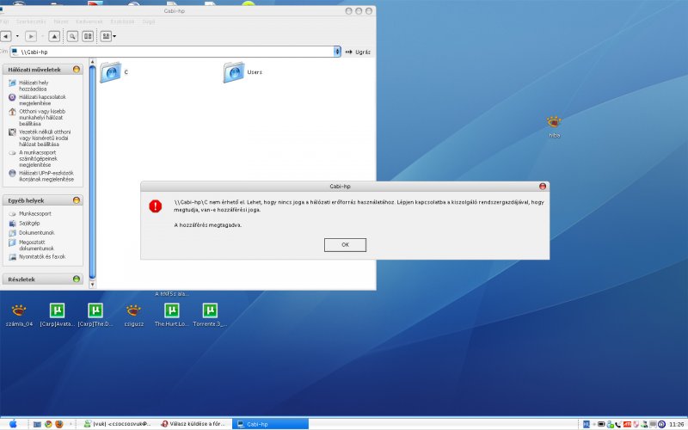Click Otthoni vagy kisebb munkahelyi hálózat beállítása

(x=41, y=118)
